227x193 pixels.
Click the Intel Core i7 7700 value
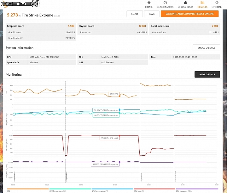[110, 57]
